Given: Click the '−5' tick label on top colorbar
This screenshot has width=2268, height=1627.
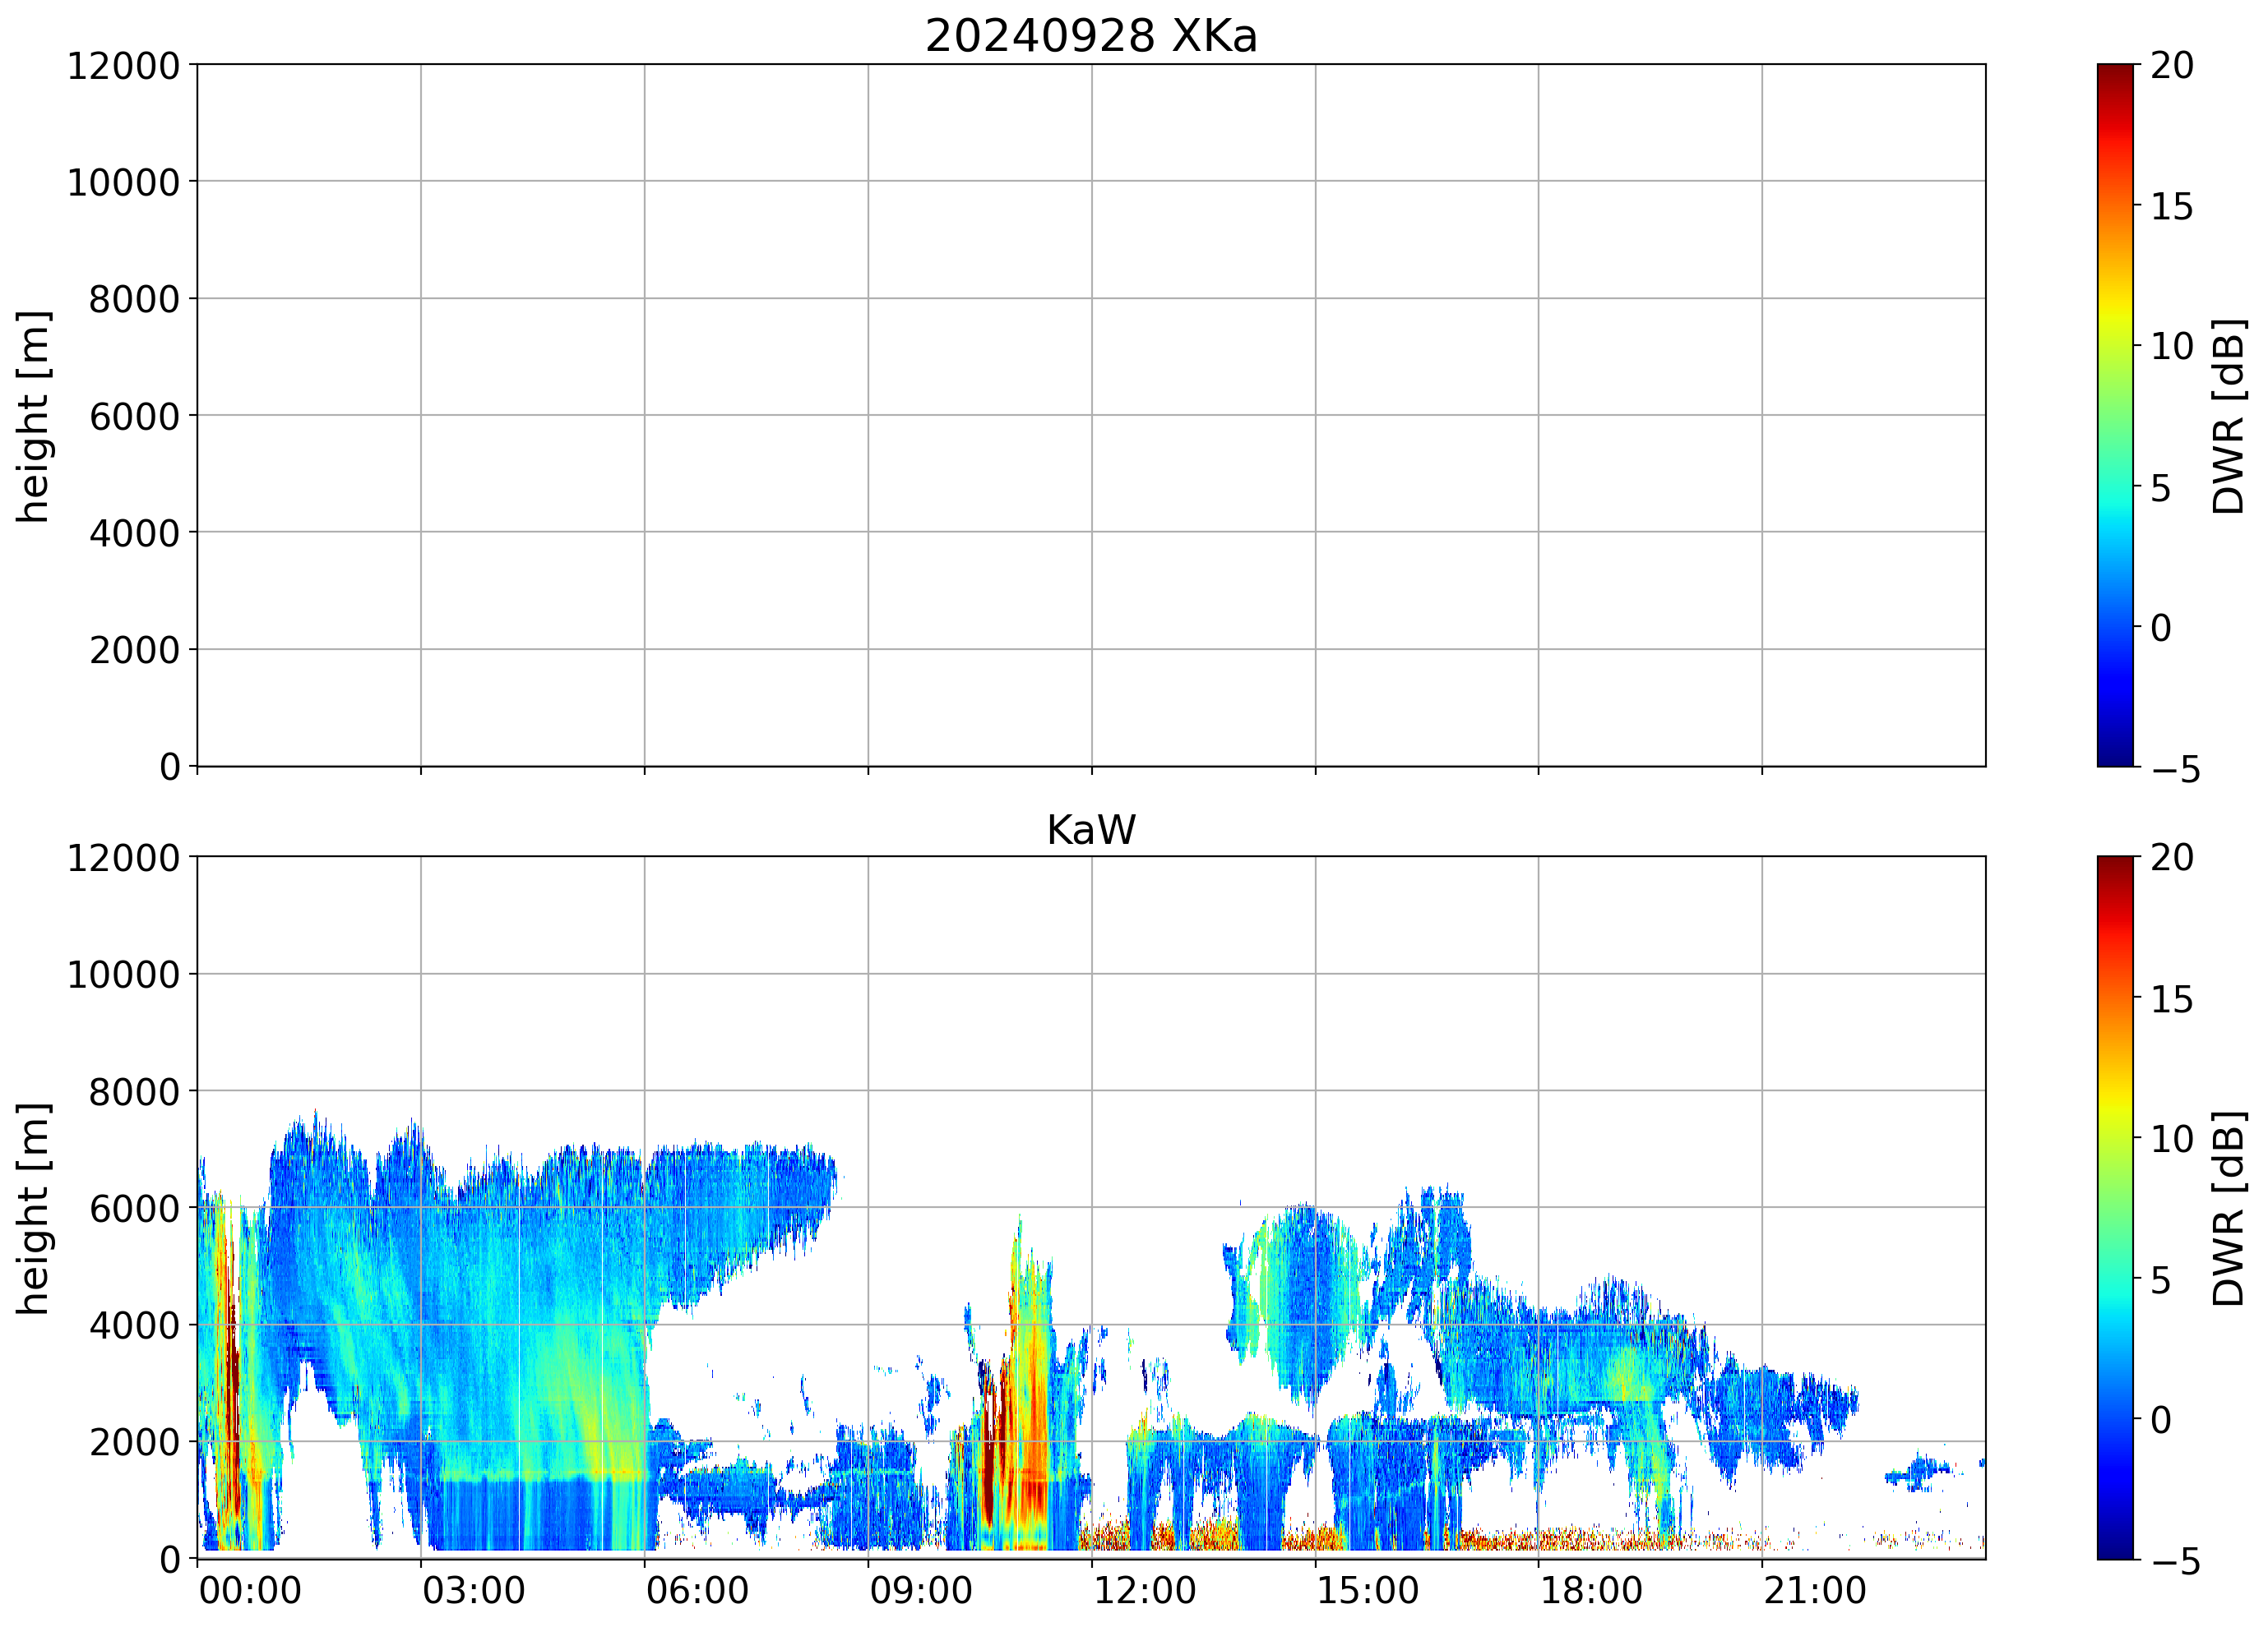Looking at the screenshot, I should click(x=2175, y=768).
